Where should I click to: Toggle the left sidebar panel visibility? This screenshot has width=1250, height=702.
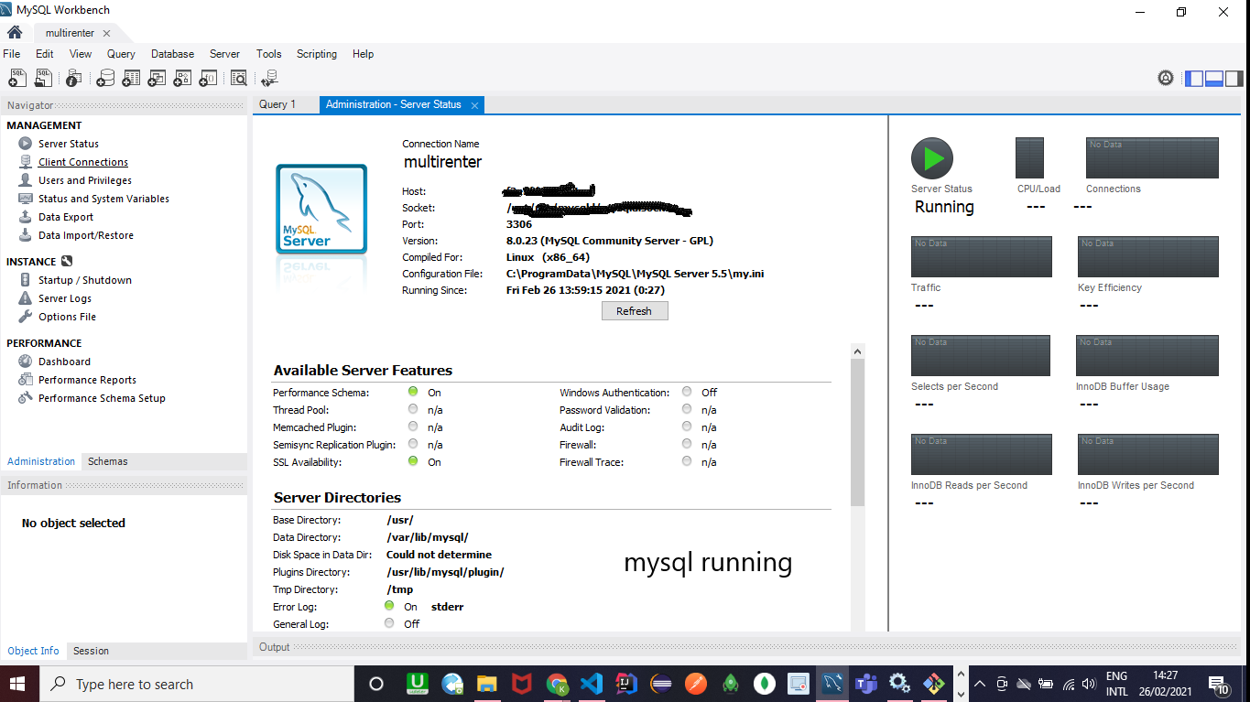(1194, 78)
